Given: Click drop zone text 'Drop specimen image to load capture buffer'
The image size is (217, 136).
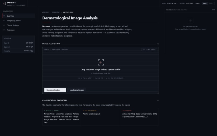Looking at the screenshot, I should click(x=100, y=70).
